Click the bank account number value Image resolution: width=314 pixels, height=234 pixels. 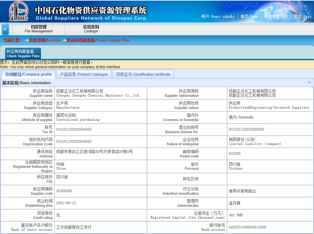pyautogui.click(x=247, y=227)
